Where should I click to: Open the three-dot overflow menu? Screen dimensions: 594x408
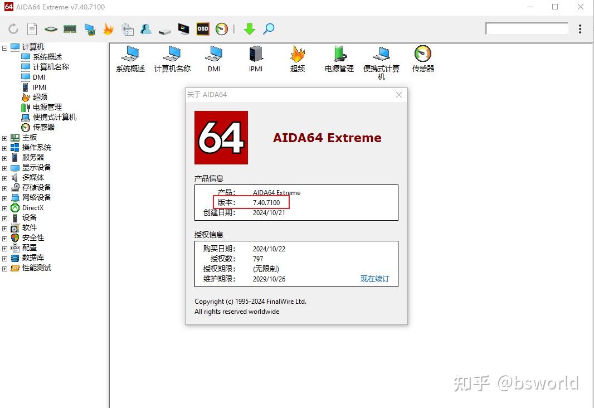[580, 28]
